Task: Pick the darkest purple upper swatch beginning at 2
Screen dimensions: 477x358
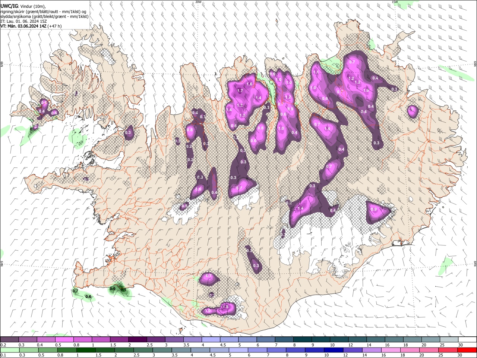Action: click(x=138, y=340)
